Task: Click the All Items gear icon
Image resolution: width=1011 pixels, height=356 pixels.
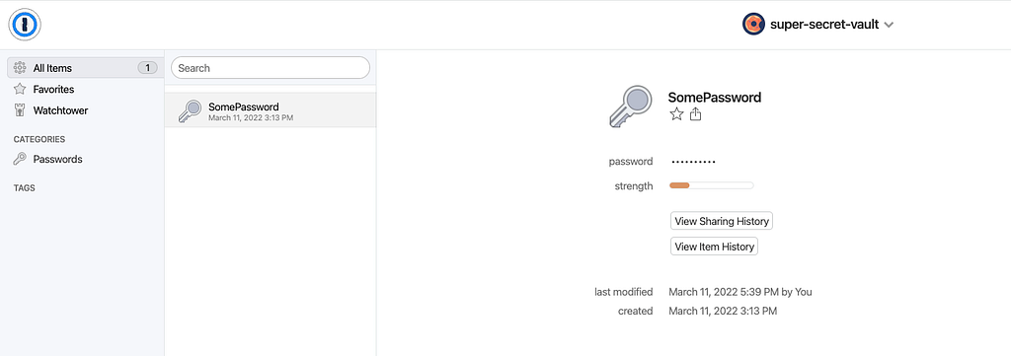Action: pos(20,68)
